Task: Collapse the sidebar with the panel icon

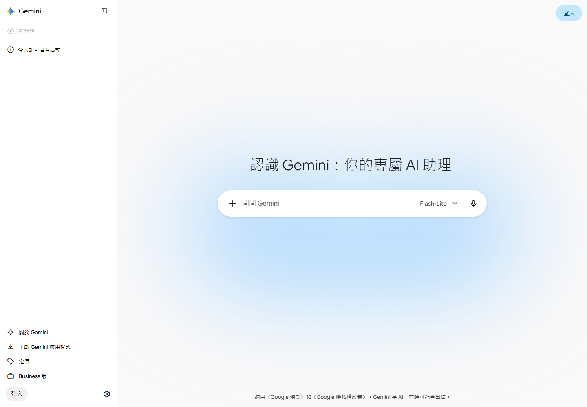Action: (104, 11)
